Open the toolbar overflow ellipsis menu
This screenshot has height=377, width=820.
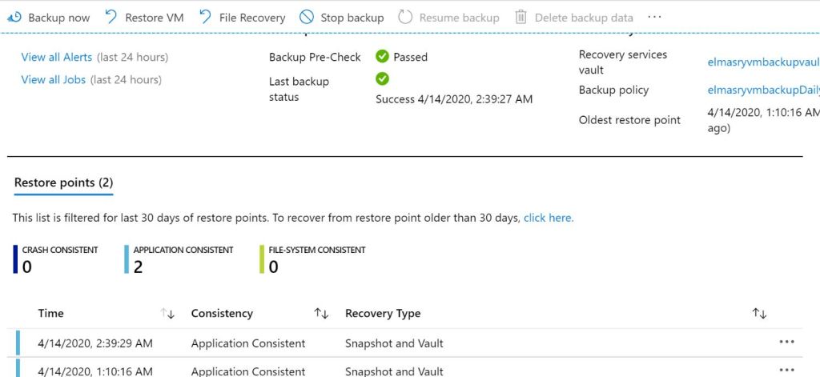pyautogui.click(x=654, y=17)
